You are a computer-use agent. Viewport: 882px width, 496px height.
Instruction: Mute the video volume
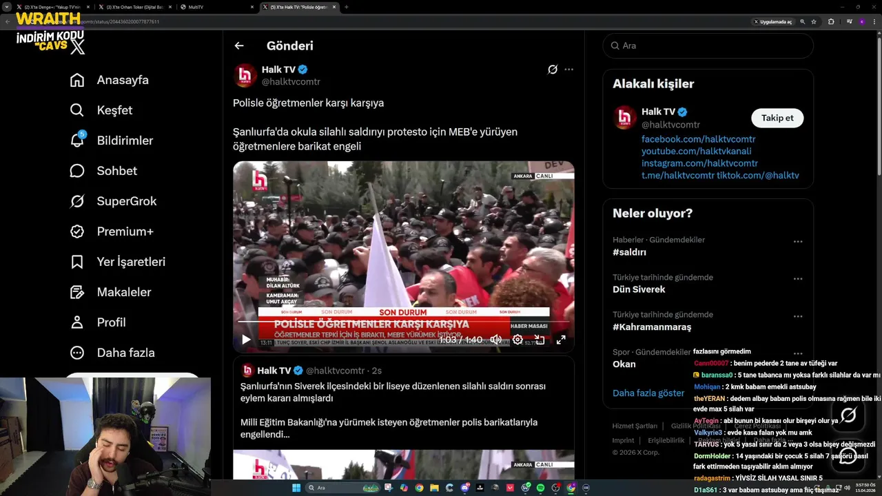click(495, 339)
